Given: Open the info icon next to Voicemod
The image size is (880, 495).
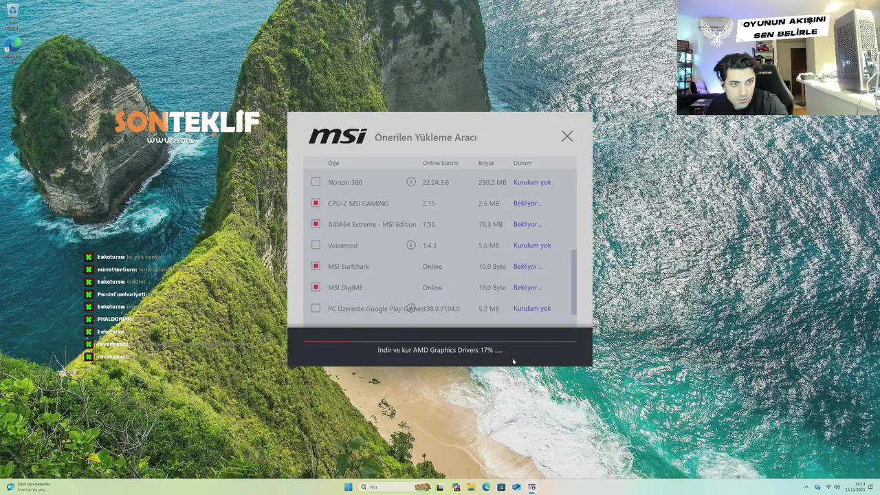Looking at the screenshot, I should point(410,245).
